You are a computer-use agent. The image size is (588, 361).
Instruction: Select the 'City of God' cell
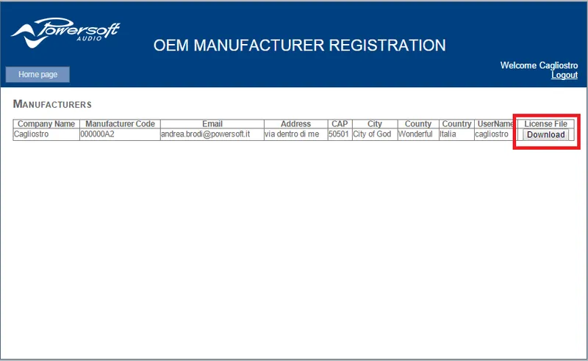375,134
